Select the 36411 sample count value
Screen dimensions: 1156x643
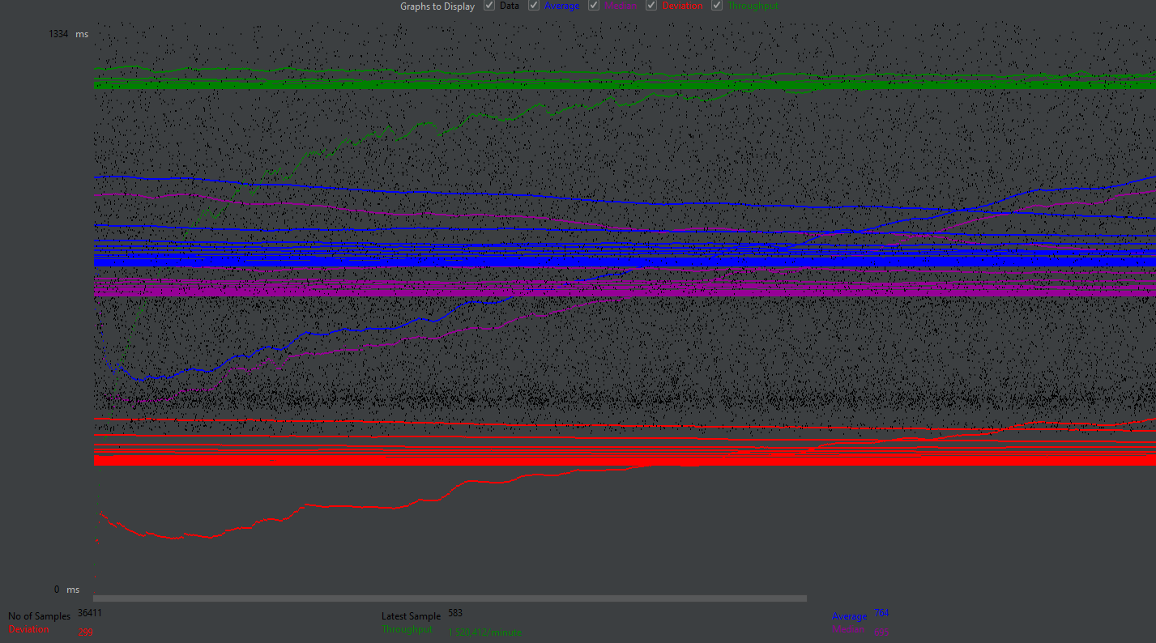point(90,614)
